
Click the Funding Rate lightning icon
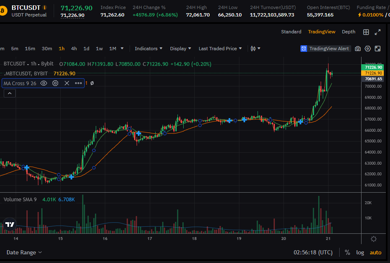tap(359, 15)
